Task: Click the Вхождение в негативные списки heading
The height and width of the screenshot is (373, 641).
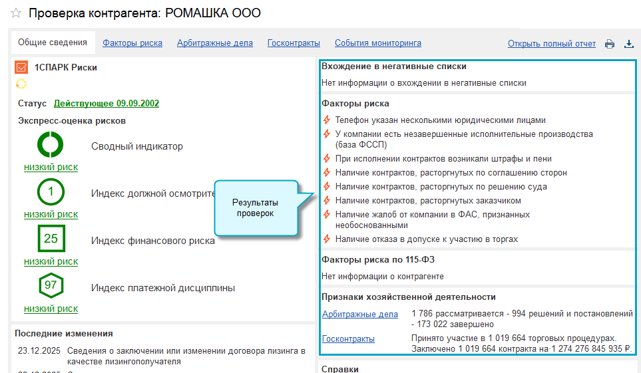Action: [393, 66]
